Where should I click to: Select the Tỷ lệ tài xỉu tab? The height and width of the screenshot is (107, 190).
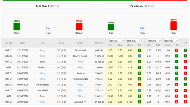(142, 6)
